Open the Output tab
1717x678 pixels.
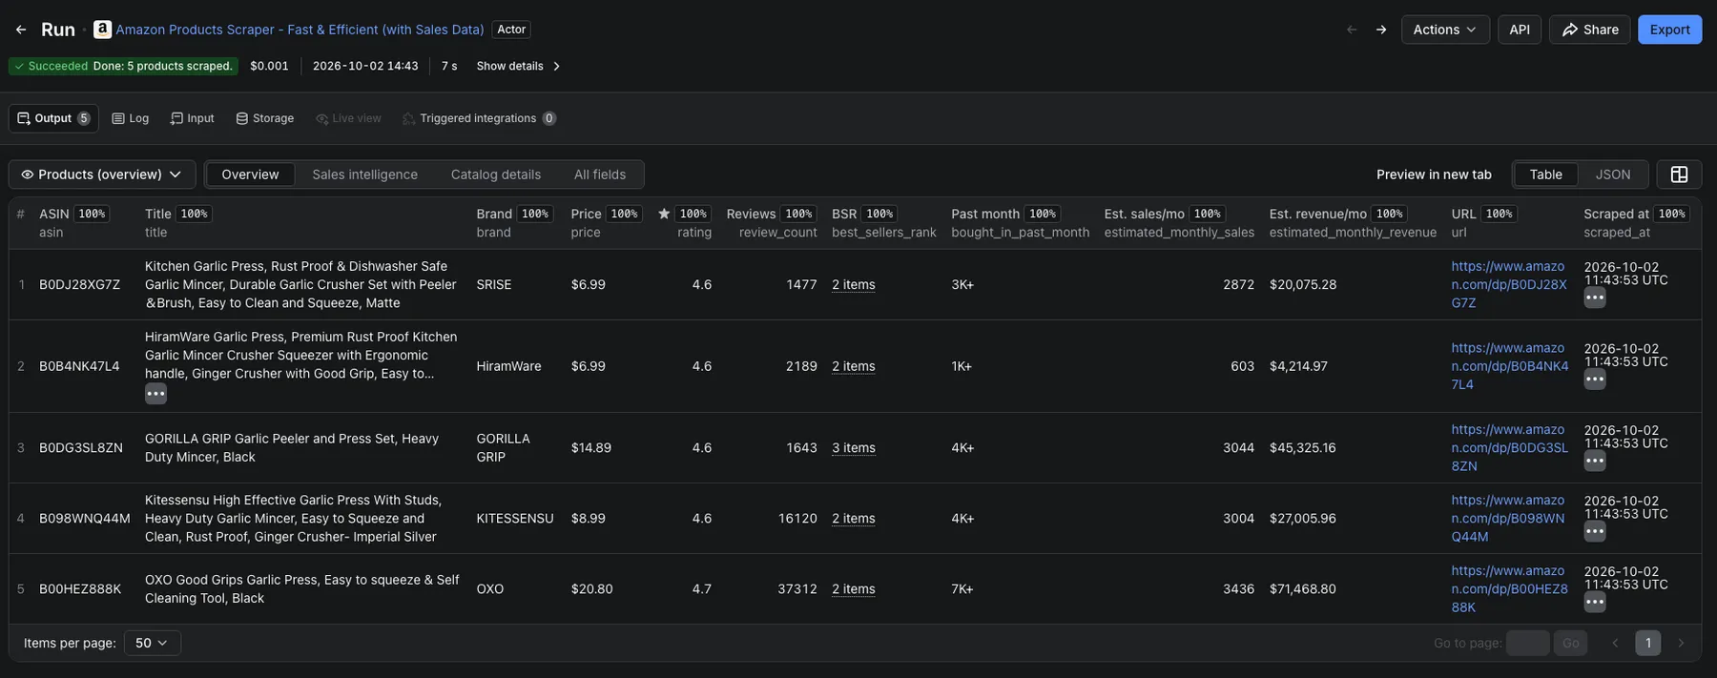(53, 118)
